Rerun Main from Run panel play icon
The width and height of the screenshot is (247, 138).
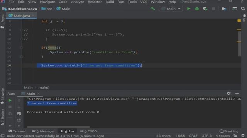[x=10, y=100]
